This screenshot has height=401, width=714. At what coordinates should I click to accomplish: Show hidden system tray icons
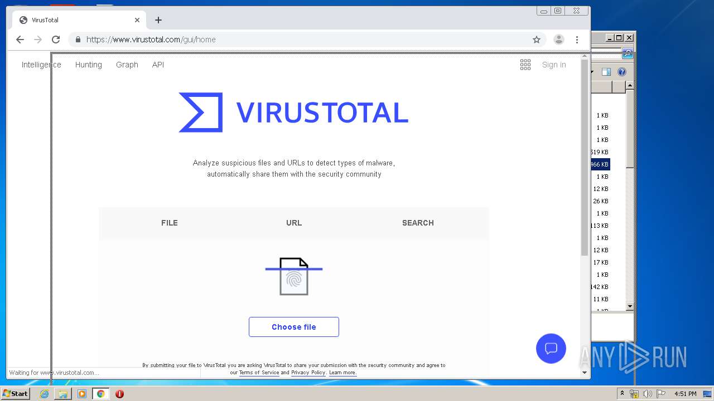(x=622, y=393)
